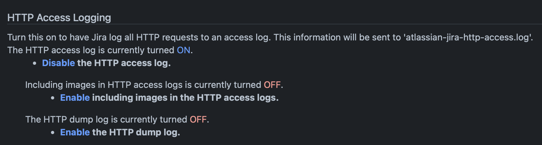Click bullet before Enable HTTP dump log link
Viewport: 542px width, 145px height.
coord(53,133)
